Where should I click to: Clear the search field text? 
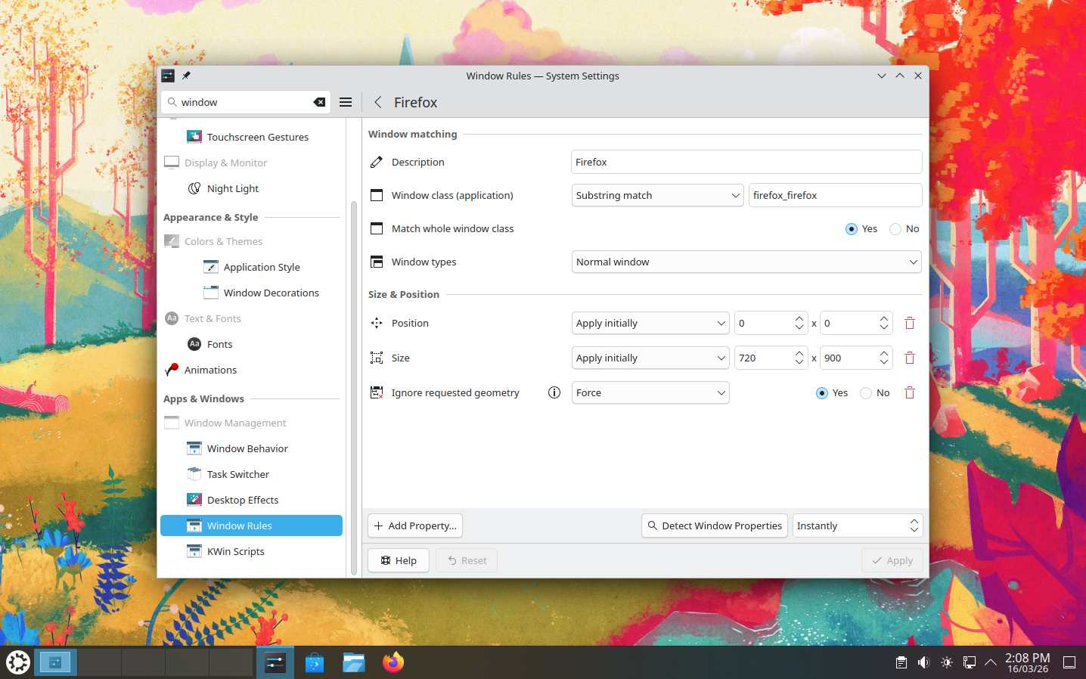click(319, 102)
